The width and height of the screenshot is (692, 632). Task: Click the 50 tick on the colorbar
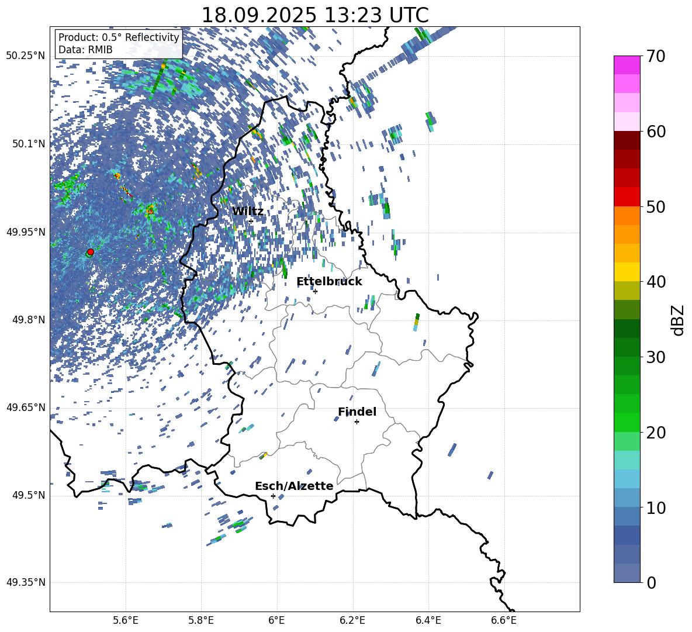pos(656,206)
